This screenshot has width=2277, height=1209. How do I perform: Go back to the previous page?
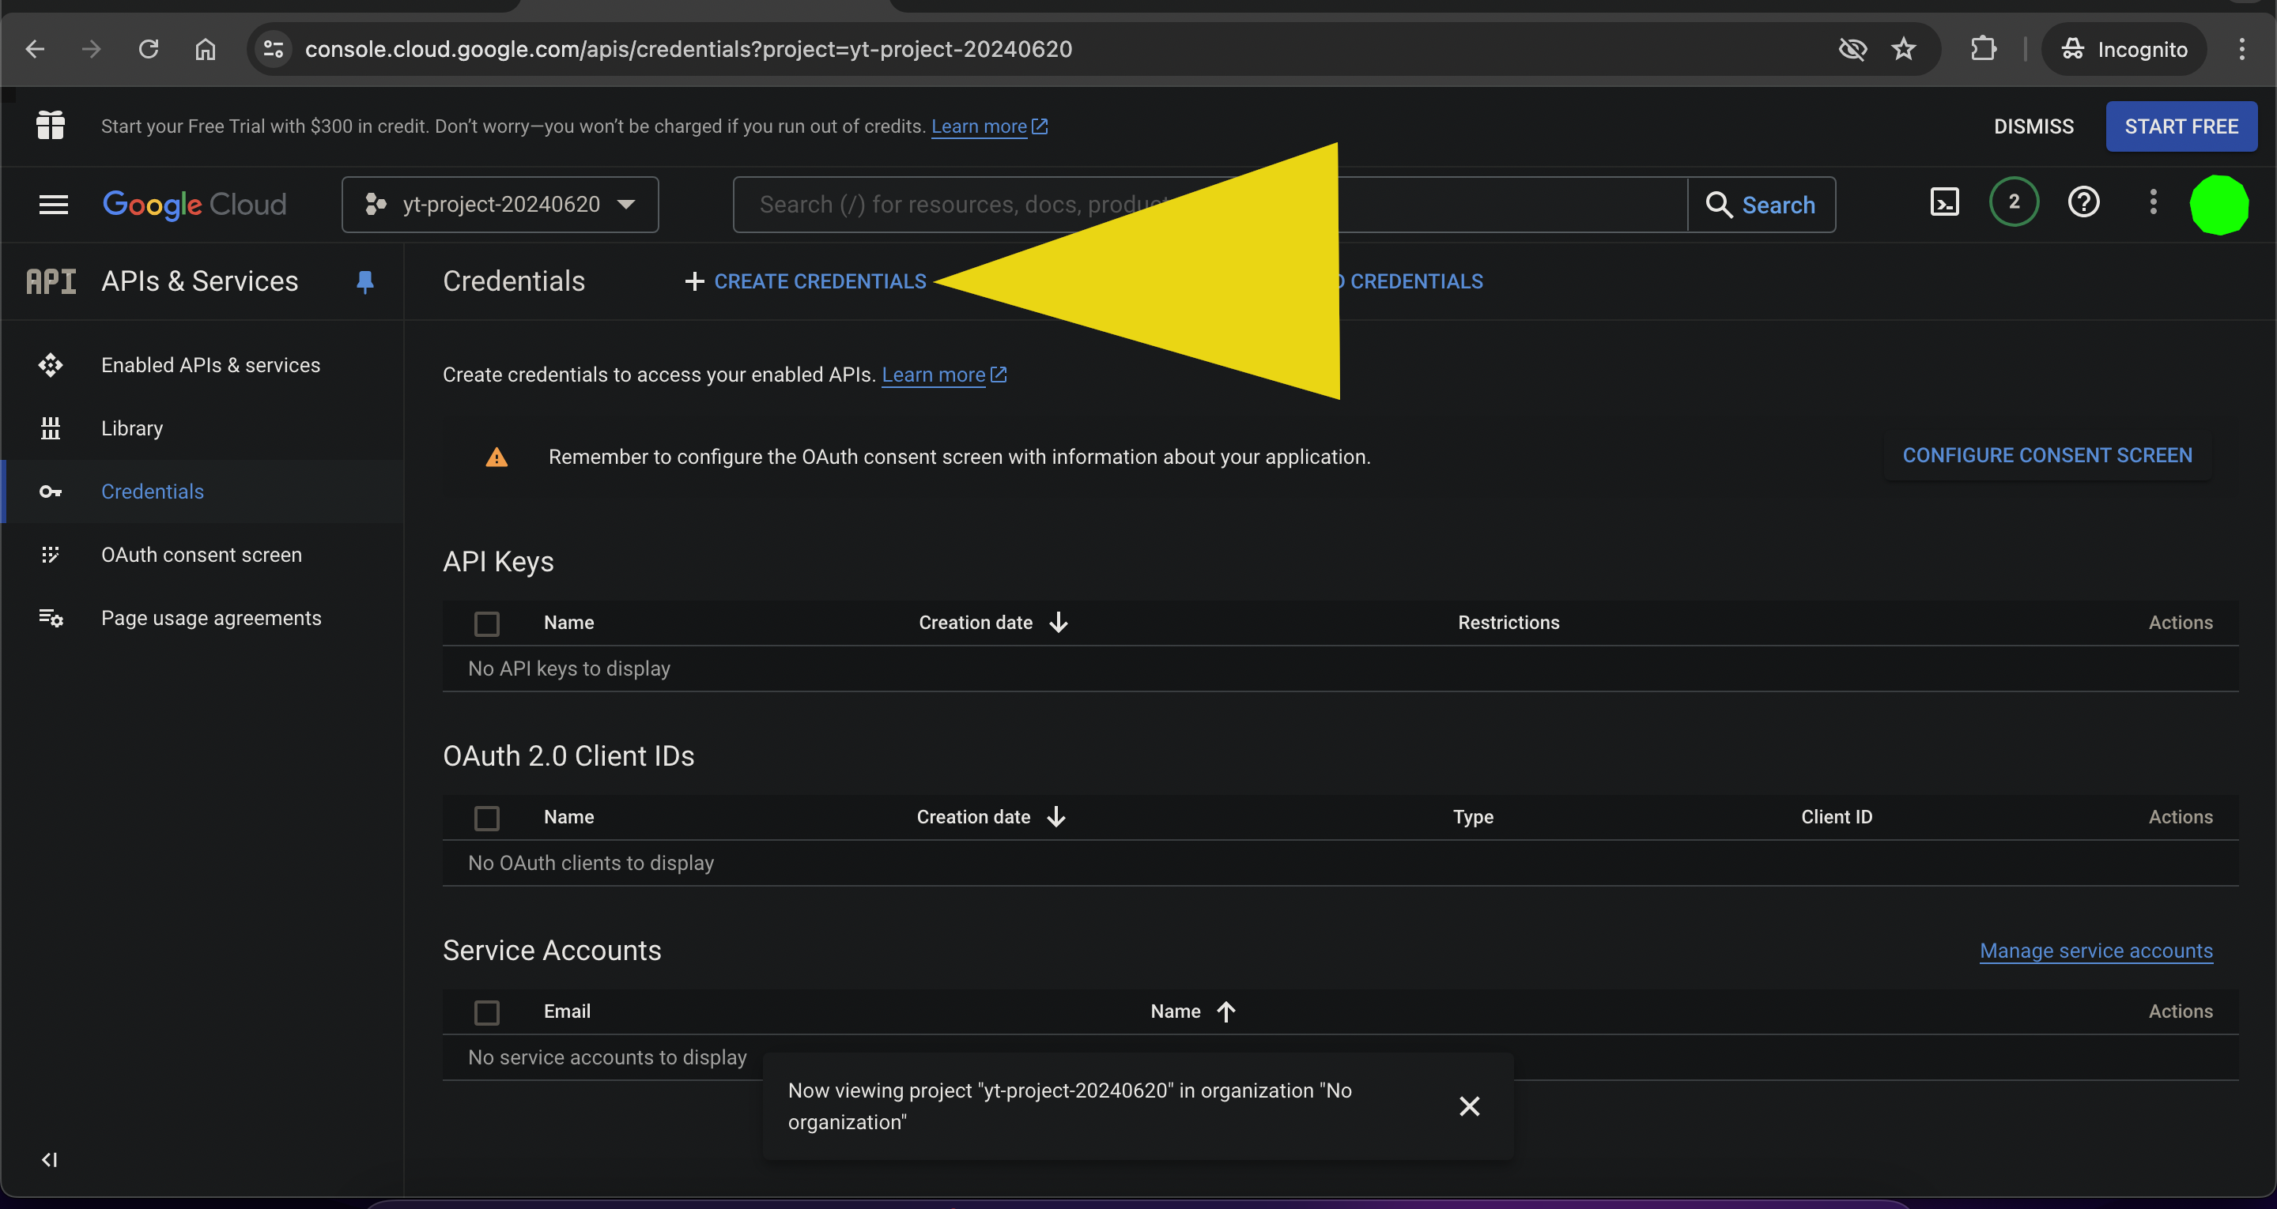click(36, 50)
